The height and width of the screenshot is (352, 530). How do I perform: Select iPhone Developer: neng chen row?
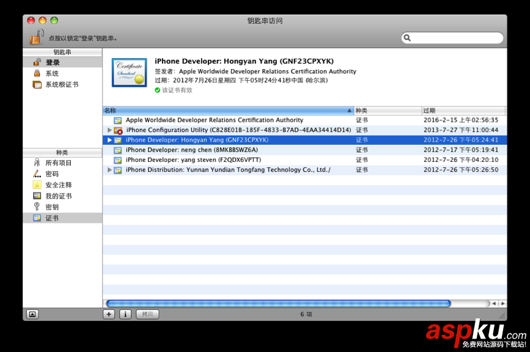tap(304, 150)
